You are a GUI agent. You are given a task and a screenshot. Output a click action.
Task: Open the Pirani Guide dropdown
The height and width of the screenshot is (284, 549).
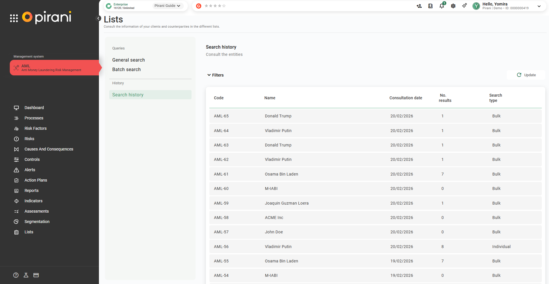click(167, 6)
